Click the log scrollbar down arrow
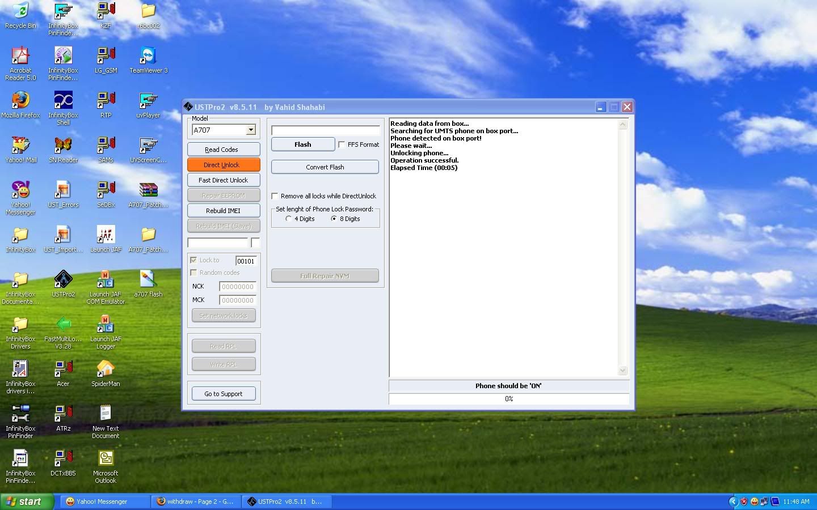The width and height of the screenshot is (817, 510). 622,371
